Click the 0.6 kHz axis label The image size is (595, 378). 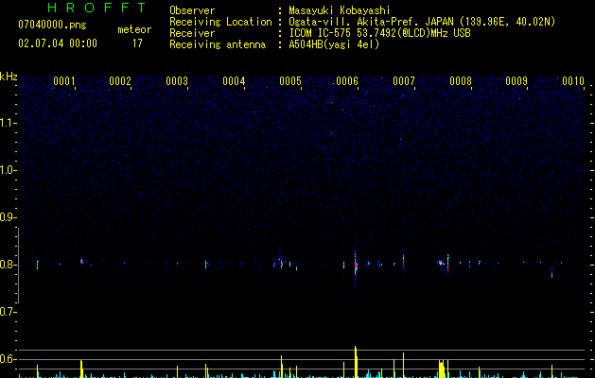[x=9, y=359]
